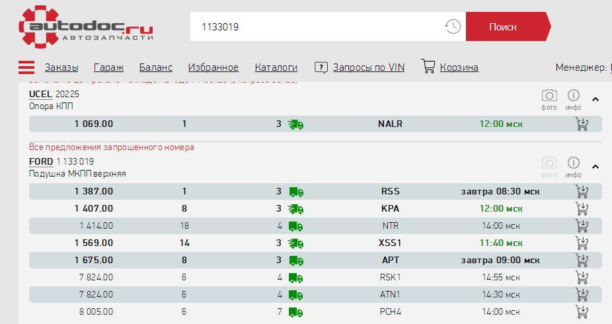This screenshot has height=324, width=612.
Task: Click delivery time завтра 09:00 мск
Action: 500,261
